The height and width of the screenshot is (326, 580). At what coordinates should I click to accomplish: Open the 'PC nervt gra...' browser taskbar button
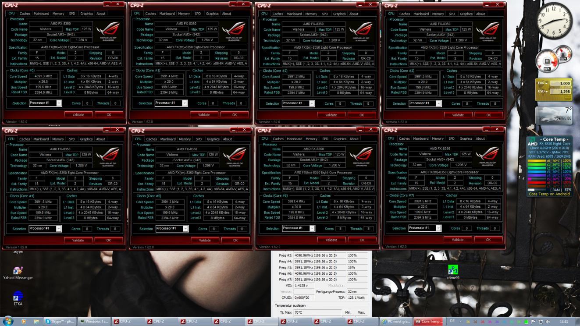pos(396,321)
